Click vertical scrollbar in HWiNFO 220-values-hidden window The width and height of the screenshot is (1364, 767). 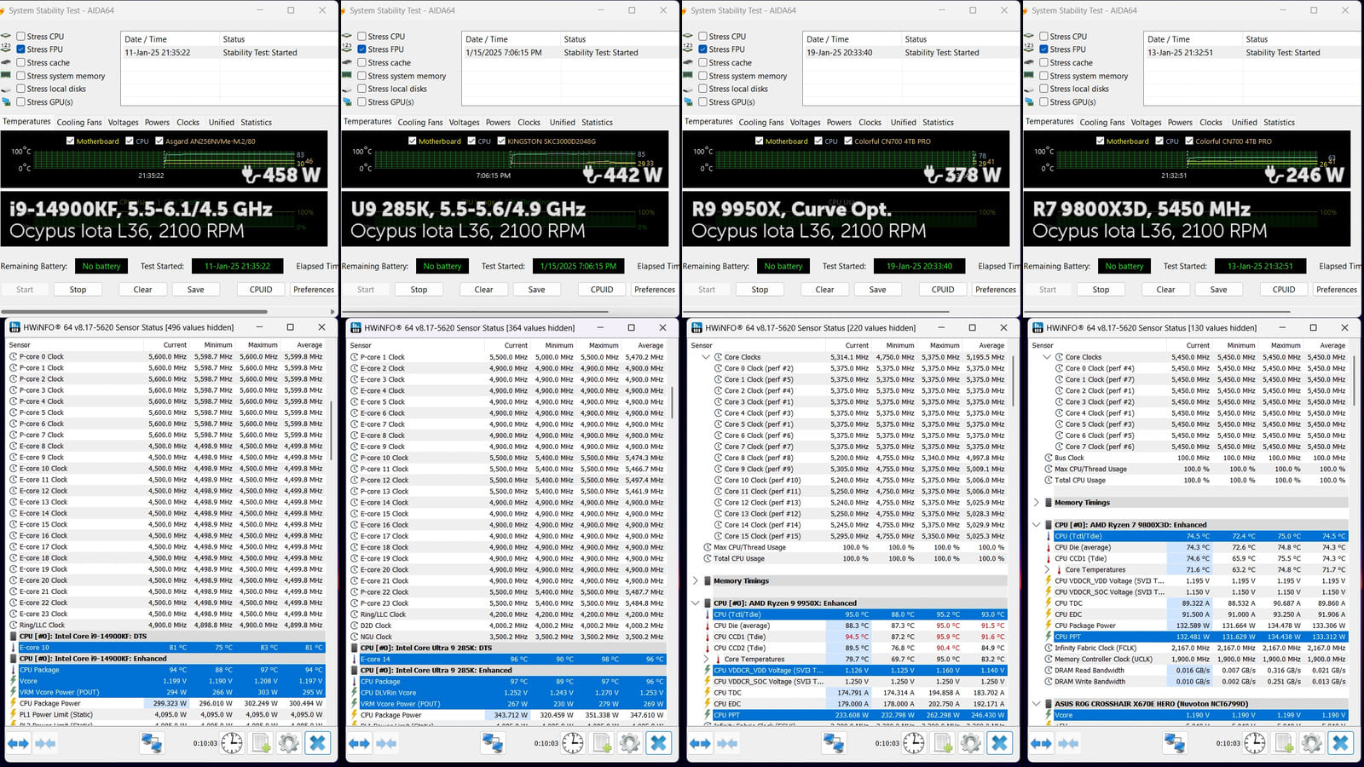(x=1014, y=381)
